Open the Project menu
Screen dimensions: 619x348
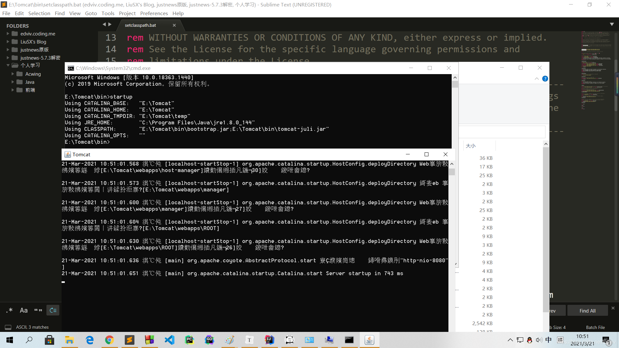[x=127, y=13]
